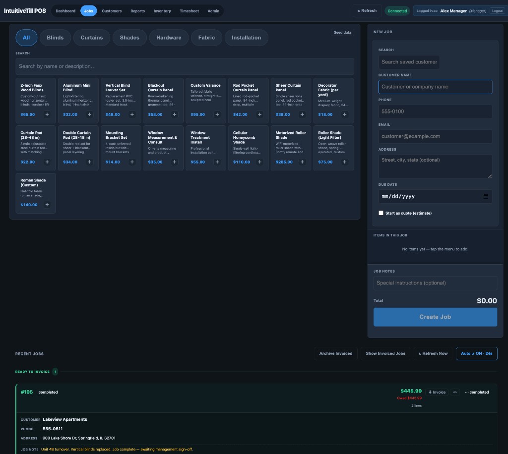This screenshot has width=508, height=454.
Task: Click the Alex Manager user name
Action: click(453, 11)
